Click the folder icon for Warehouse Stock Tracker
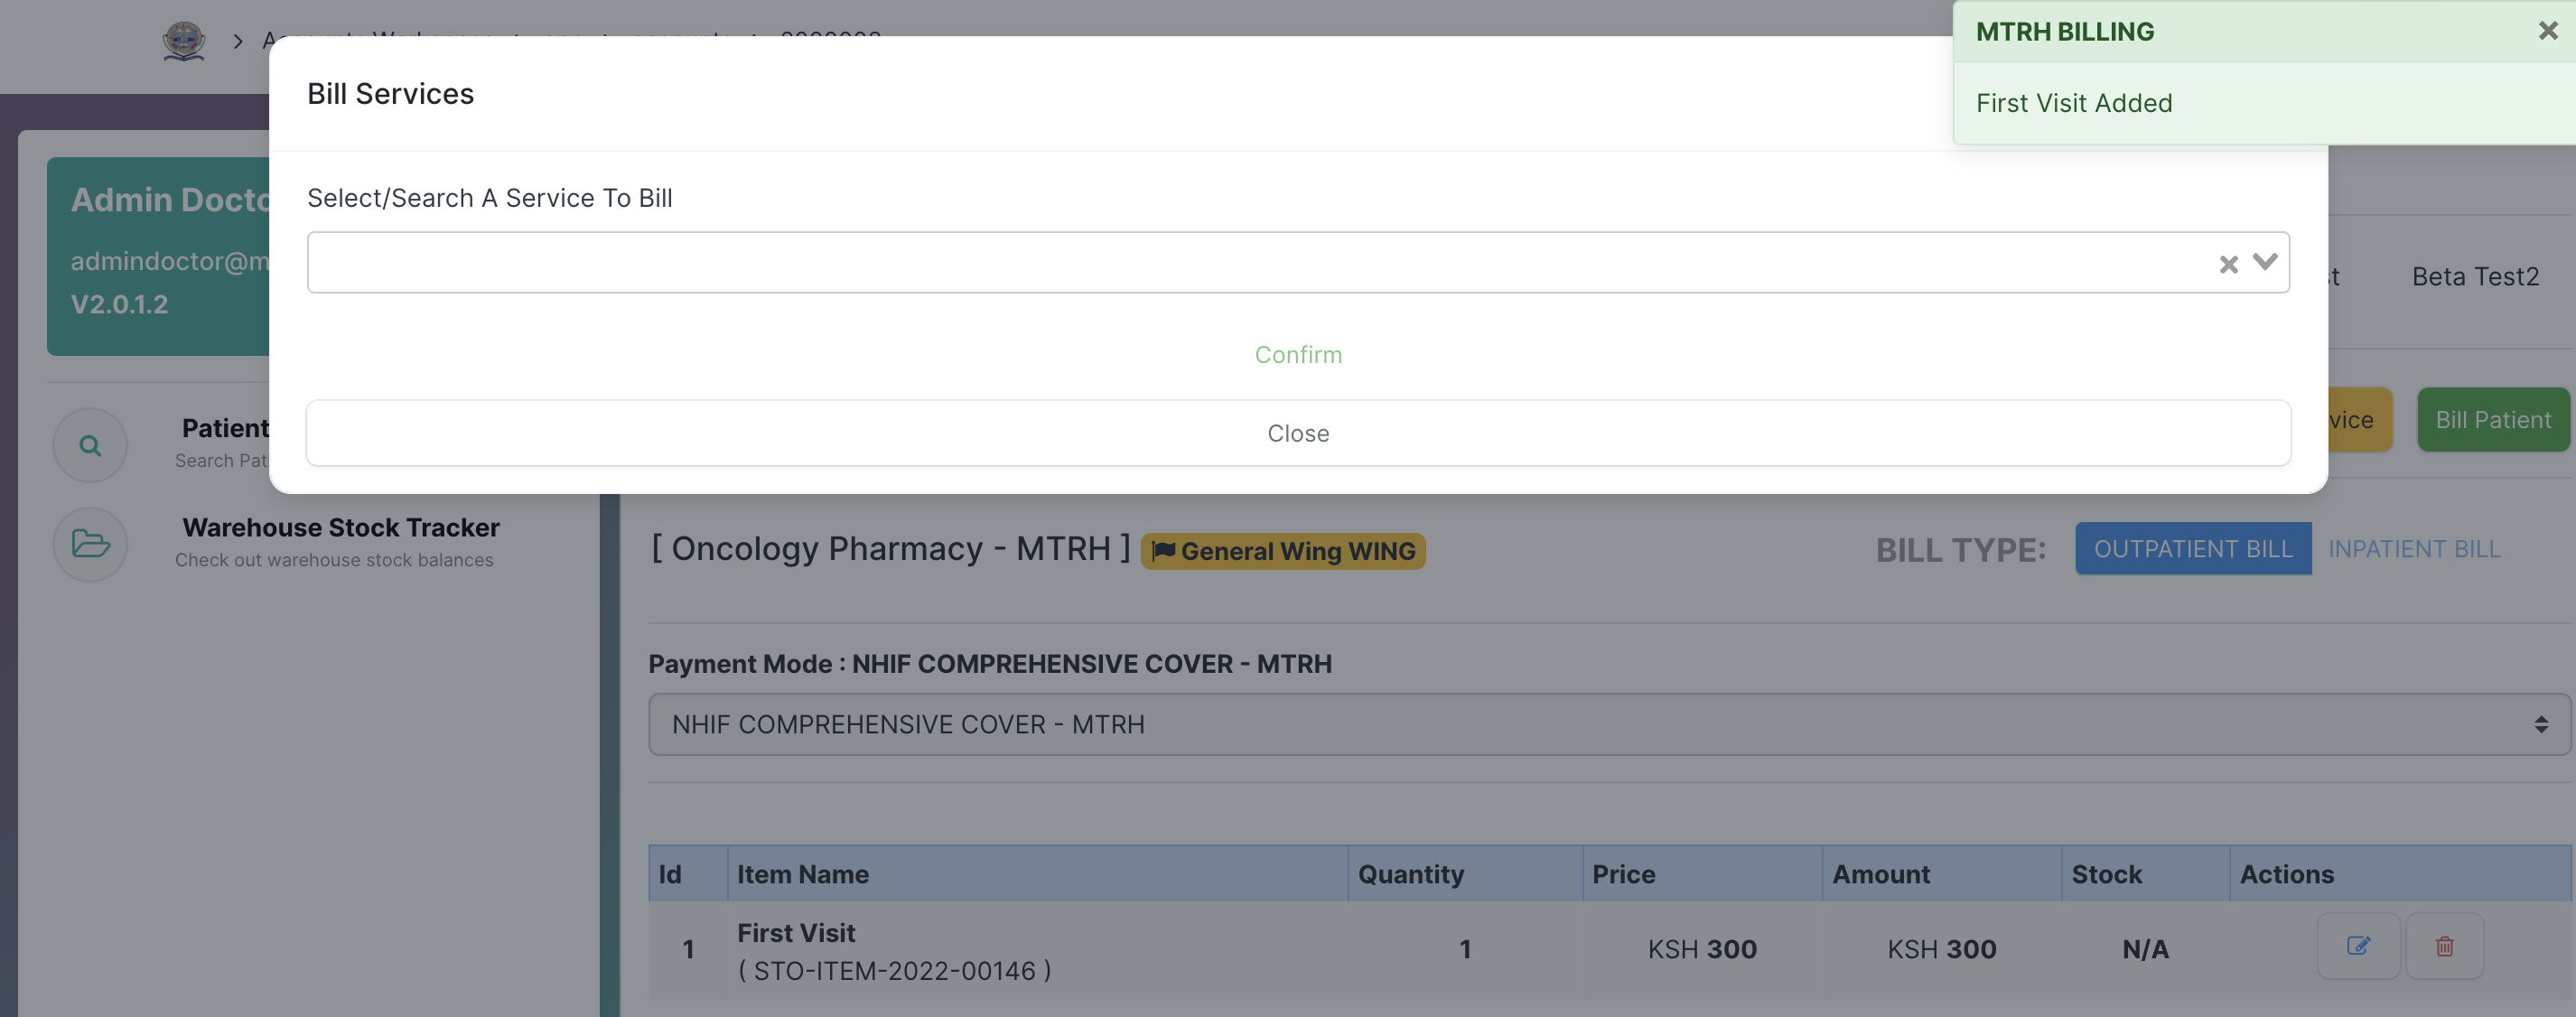 coord(90,542)
